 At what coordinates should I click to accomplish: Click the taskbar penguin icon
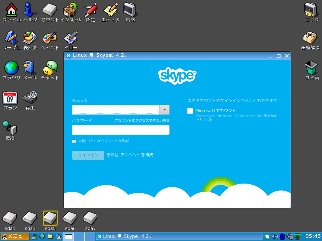pyautogui.click(x=59, y=237)
